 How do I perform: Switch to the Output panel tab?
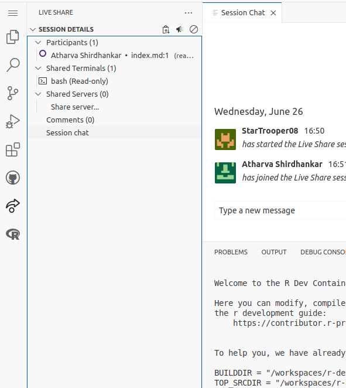(x=274, y=252)
